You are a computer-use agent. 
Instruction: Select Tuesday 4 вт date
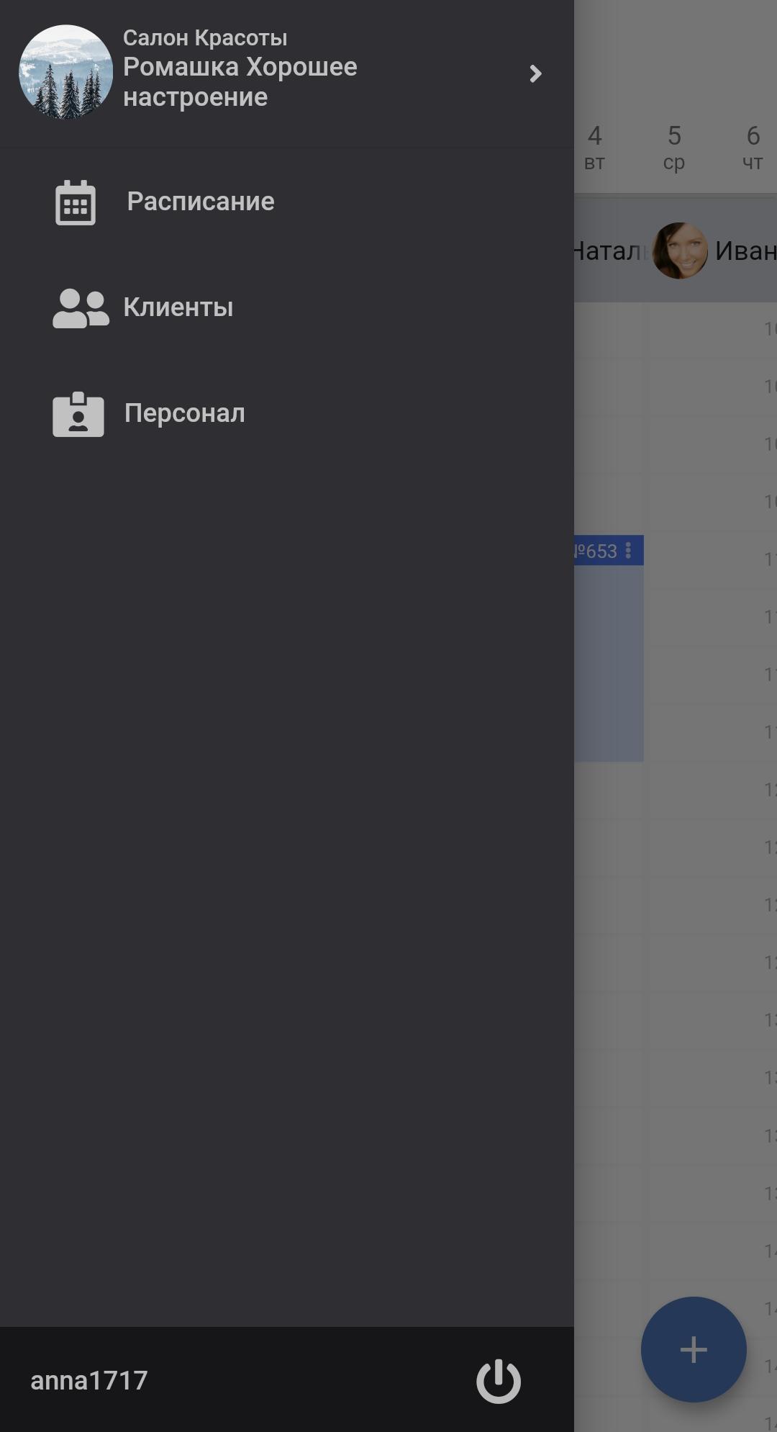594,148
